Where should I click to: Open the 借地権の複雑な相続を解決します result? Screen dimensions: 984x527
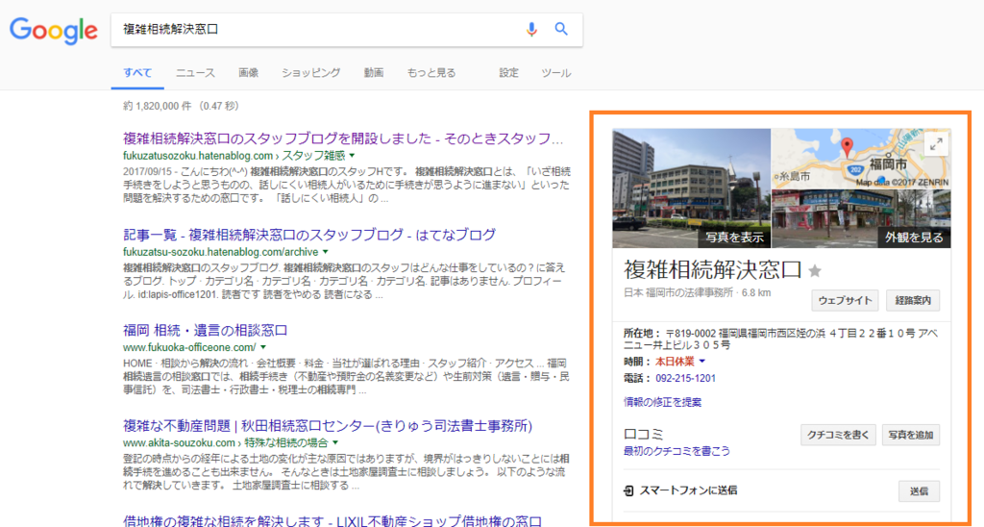pos(332,520)
